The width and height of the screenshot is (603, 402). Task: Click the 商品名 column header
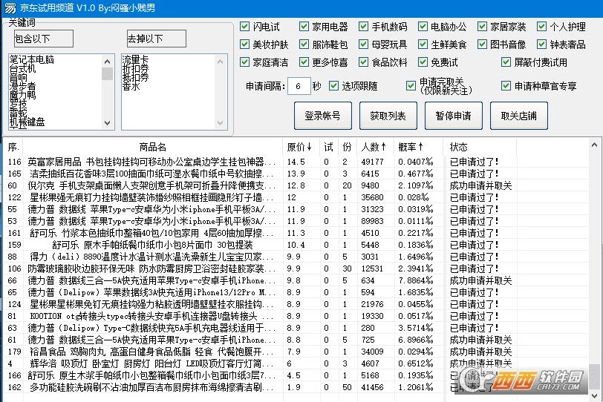coord(153,147)
